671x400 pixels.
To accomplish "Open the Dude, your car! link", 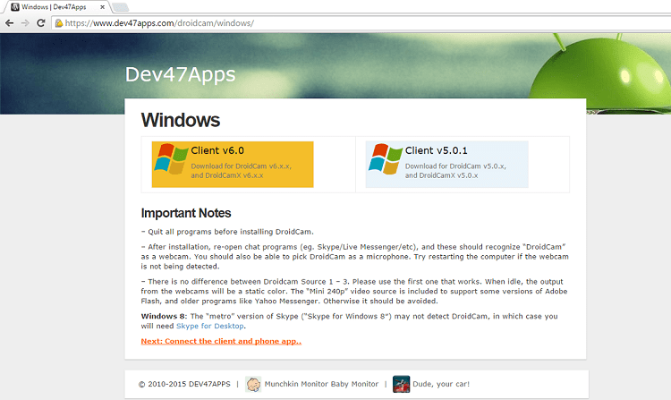I will point(441,384).
